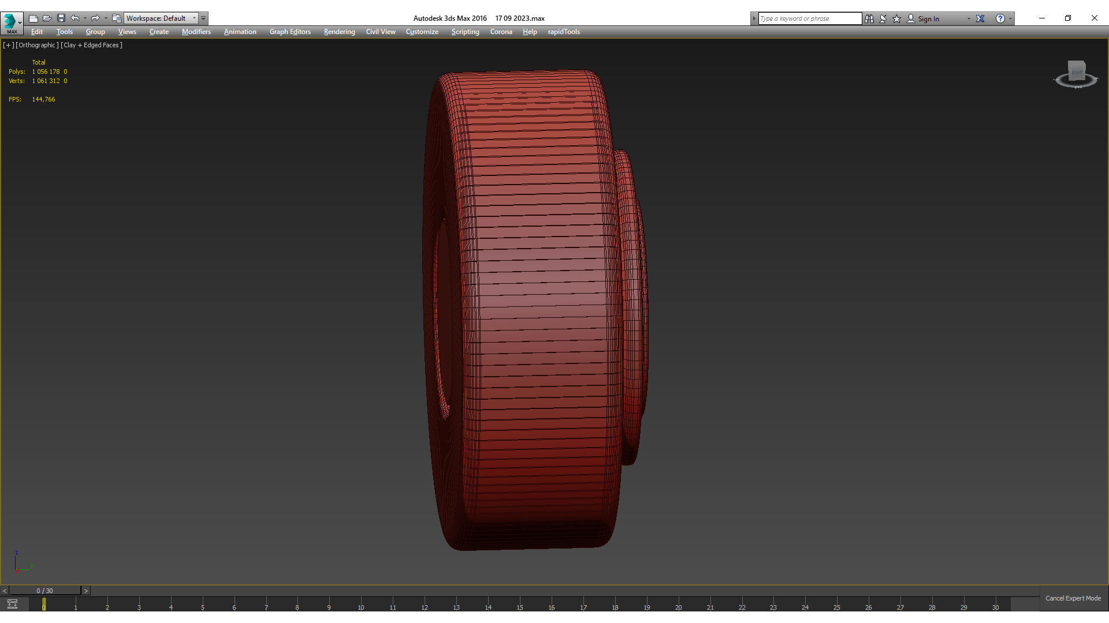Viewport: 1109px width, 623px height.
Task: Open the Help menu
Action: click(530, 32)
